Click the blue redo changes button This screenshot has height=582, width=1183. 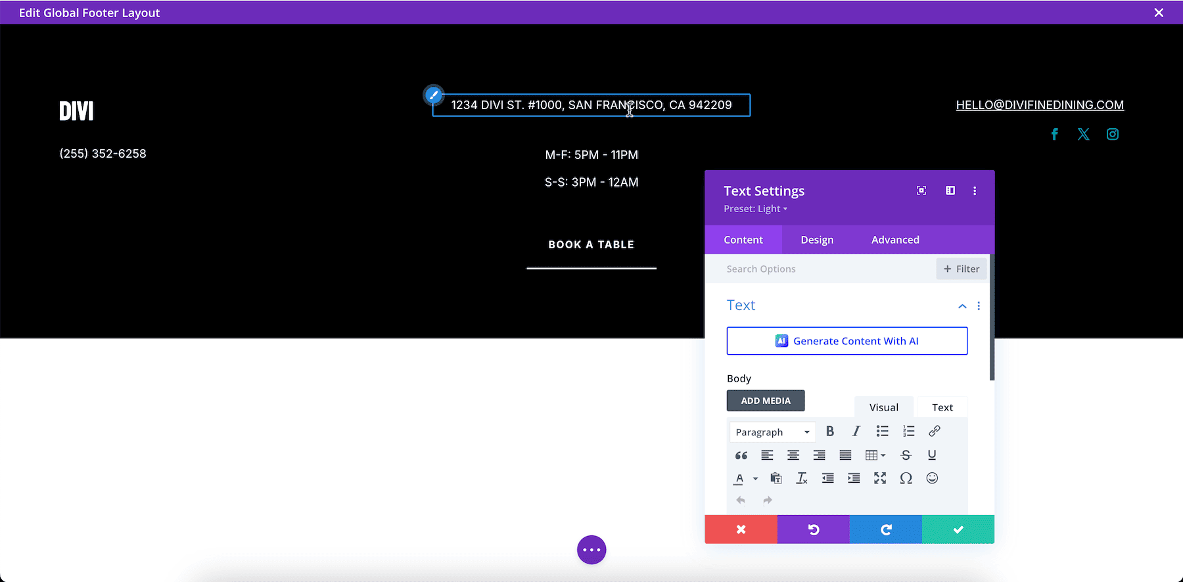pos(886,529)
